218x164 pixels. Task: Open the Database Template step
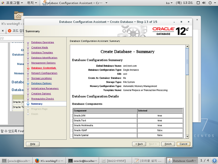(x=42, y=53)
